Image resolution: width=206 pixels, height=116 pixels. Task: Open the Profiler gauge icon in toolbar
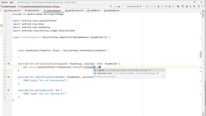click(x=166, y=6)
